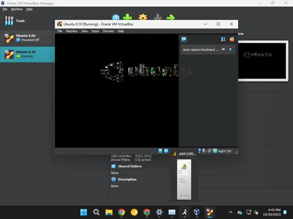The width and height of the screenshot is (293, 219).
Task: Click the Description section header
Action: point(127,179)
